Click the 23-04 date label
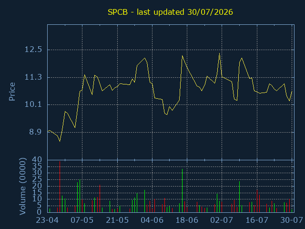This screenshot has width=305, height=229. coord(47,220)
